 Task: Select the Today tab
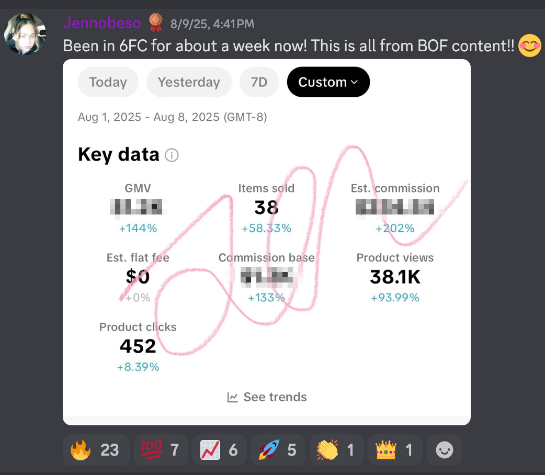(108, 82)
